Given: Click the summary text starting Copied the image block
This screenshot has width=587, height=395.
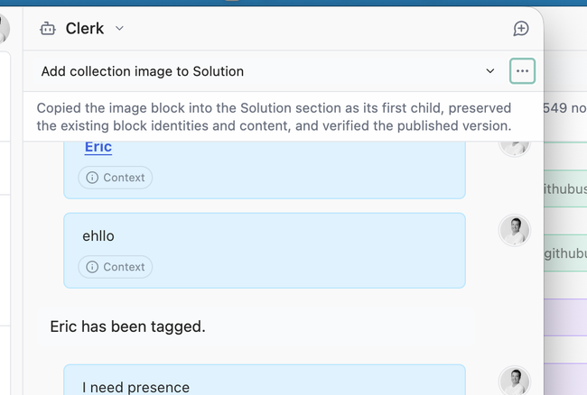Looking at the screenshot, I should point(274,117).
